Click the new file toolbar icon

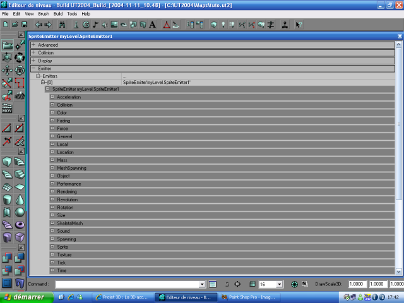(6, 25)
